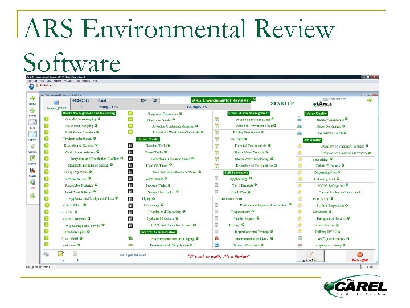This screenshot has height=308, width=410.
Task: Click icon beside Environmental Record Keeping
Action: tap(130, 238)
